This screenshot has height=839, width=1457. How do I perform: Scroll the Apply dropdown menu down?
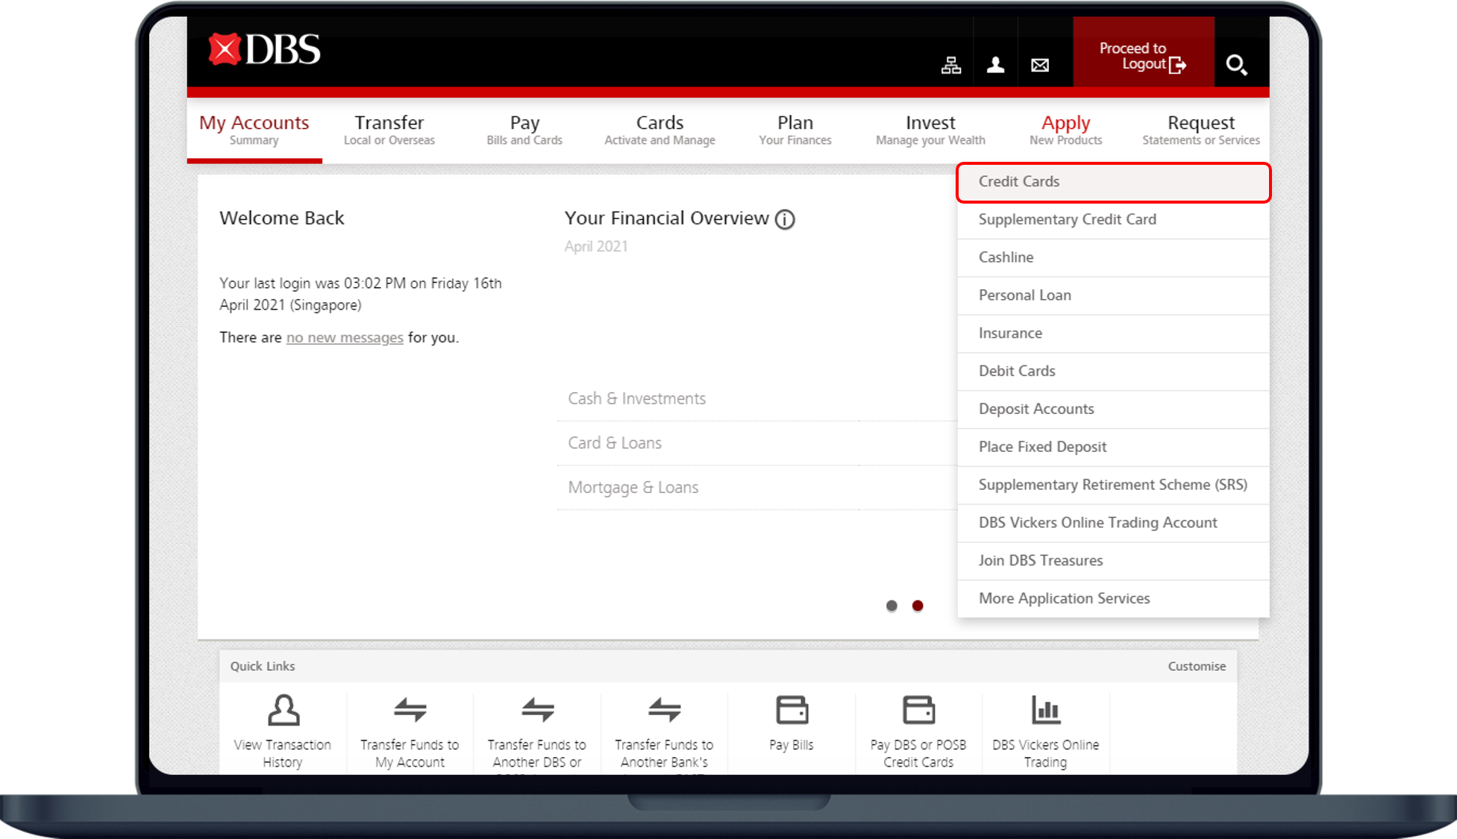pos(1113,598)
